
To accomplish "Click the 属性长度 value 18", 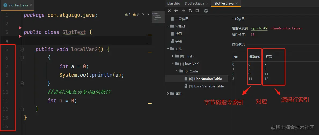I will click(x=252, y=35).
